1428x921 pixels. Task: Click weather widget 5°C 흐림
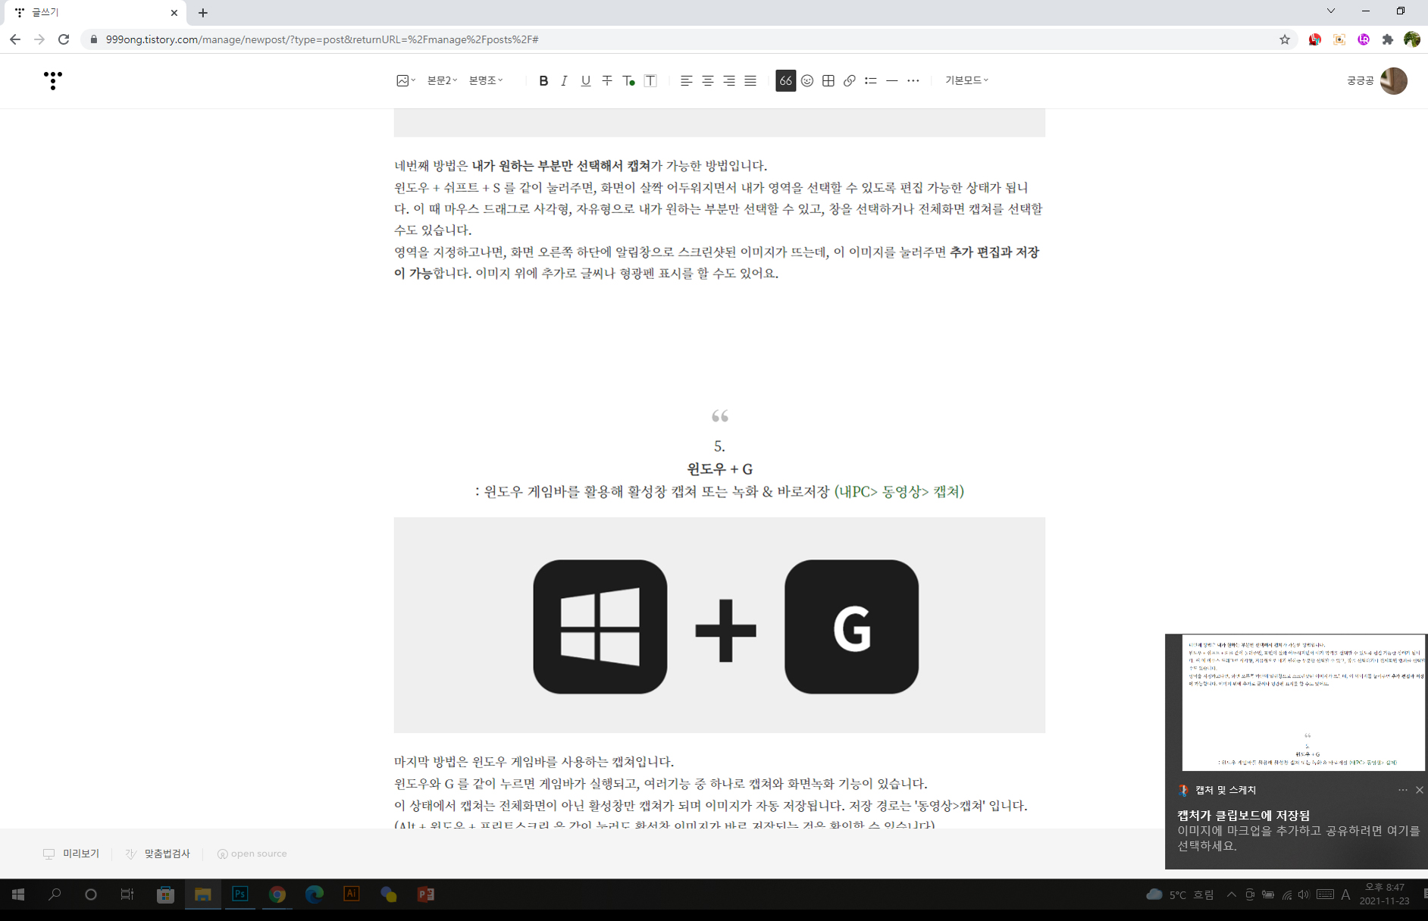[x=1180, y=894]
